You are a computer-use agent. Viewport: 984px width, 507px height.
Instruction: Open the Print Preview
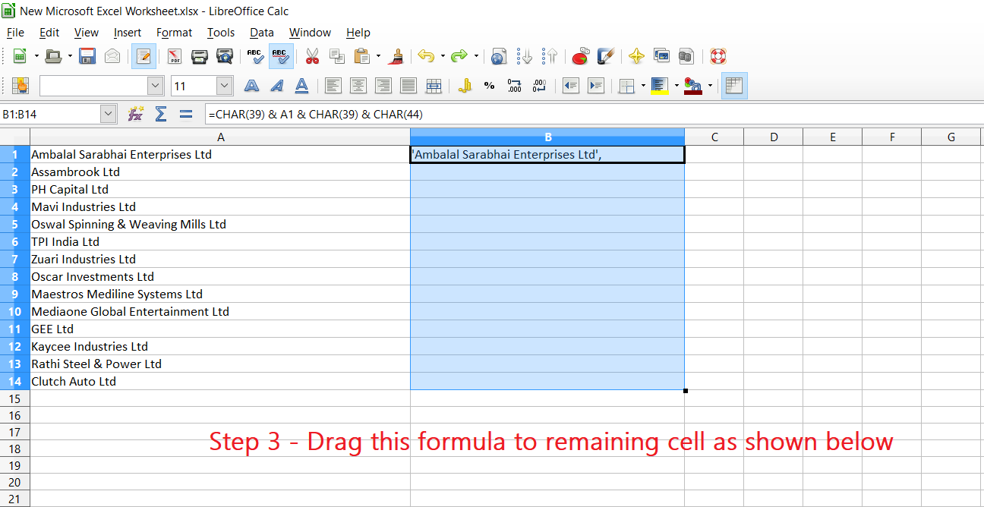[x=224, y=56]
